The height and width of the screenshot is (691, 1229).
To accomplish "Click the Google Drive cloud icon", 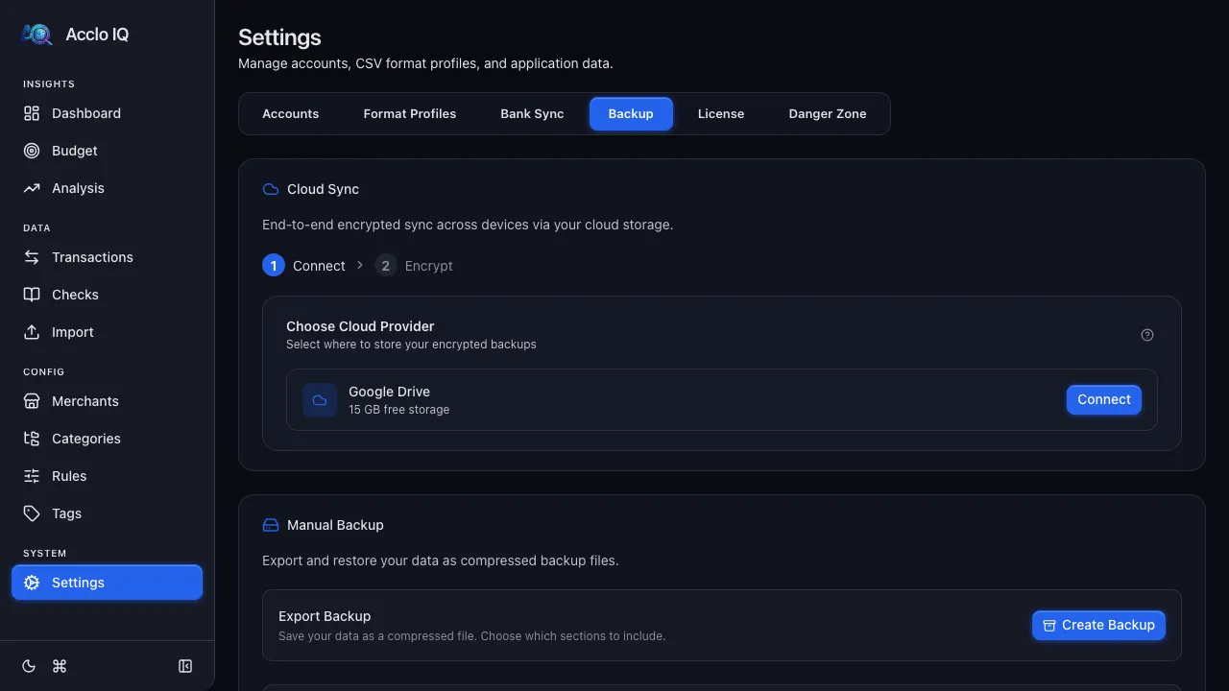I will [320, 400].
